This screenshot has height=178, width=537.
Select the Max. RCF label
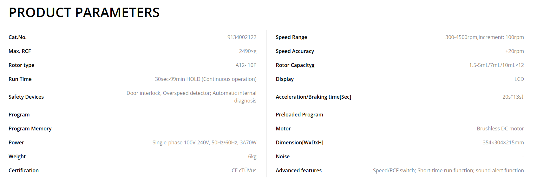(x=20, y=51)
